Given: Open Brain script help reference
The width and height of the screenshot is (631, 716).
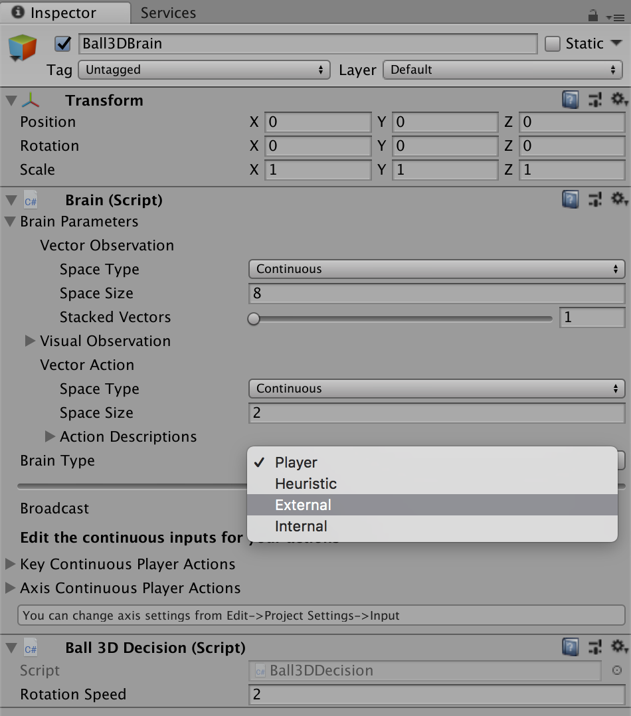Looking at the screenshot, I should (x=570, y=199).
